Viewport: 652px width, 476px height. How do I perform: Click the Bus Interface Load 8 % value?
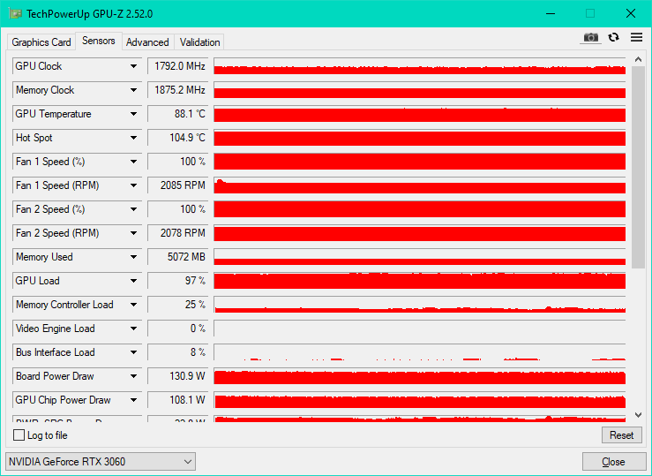(x=178, y=352)
